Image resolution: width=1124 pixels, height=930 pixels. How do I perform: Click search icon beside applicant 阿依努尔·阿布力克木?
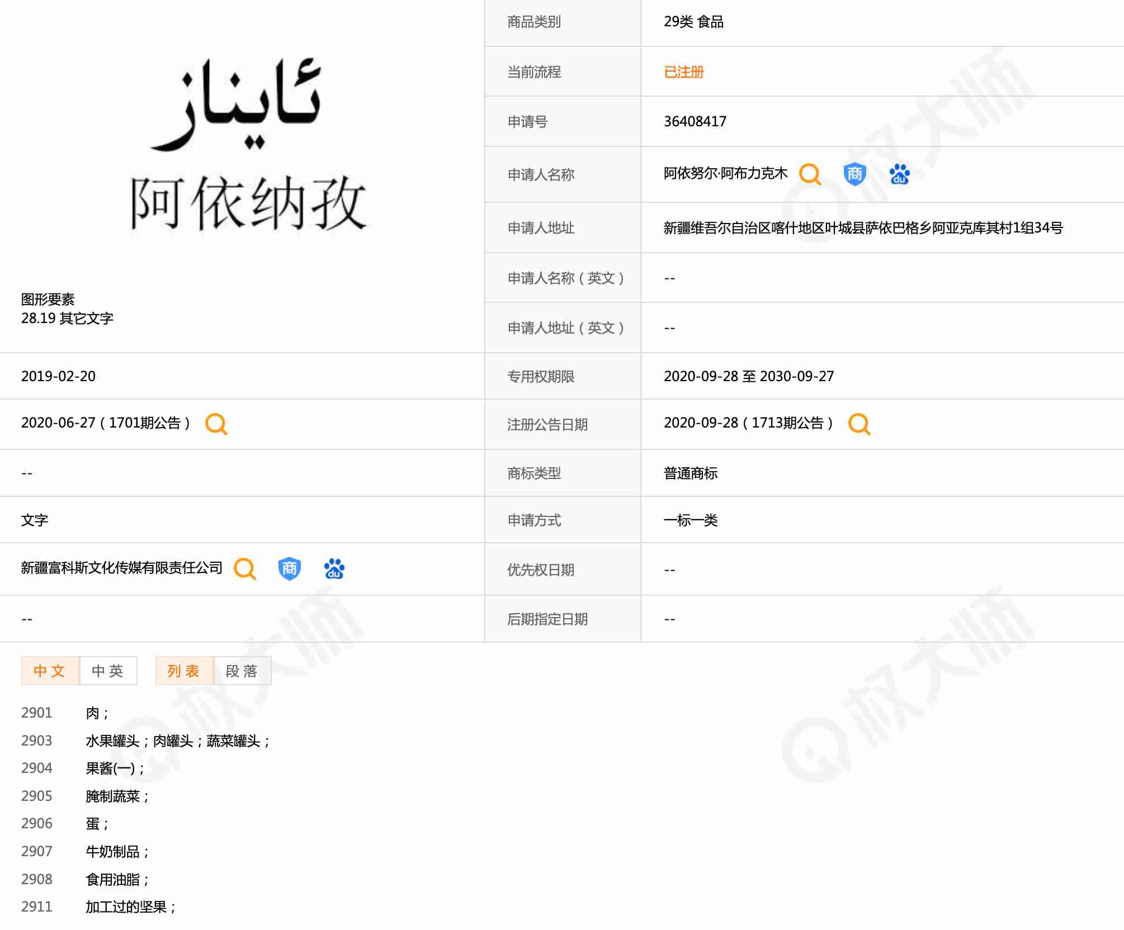pos(809,174)
